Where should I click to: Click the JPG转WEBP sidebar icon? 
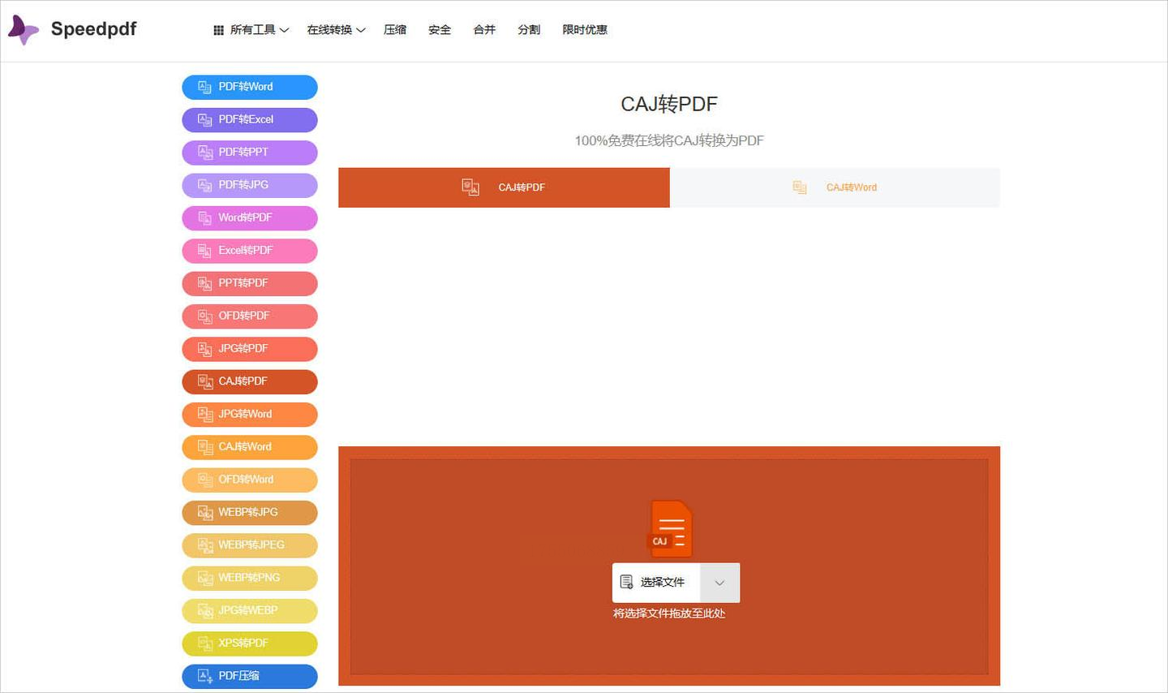[205, 611]
